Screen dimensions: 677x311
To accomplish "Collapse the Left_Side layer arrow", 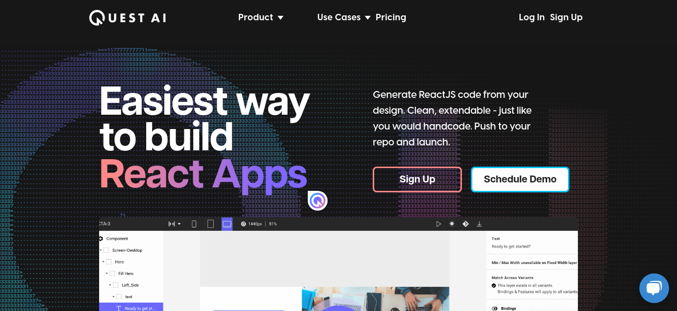I will pyautogui.click(x=110, y=285).
